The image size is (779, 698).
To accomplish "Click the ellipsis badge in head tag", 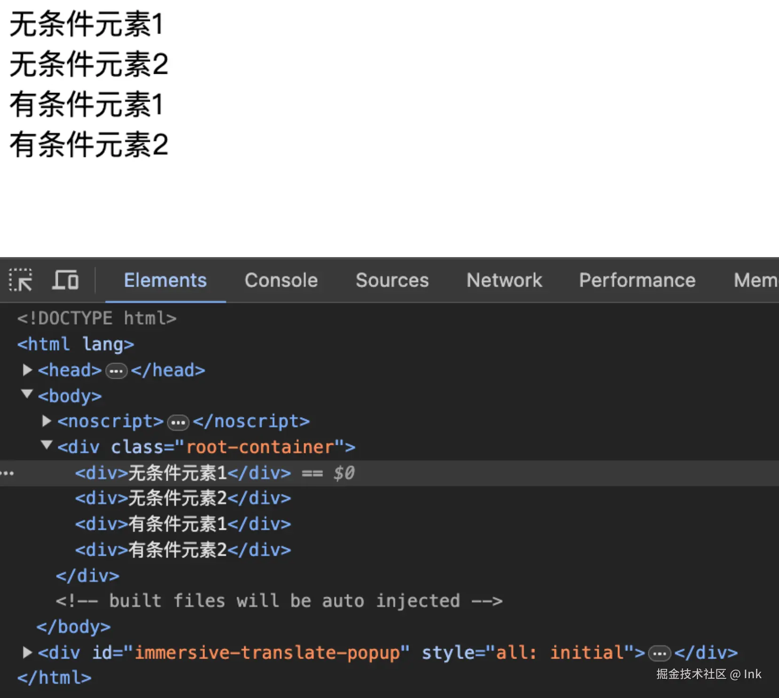I will pyautogui.click(x=116, y=371).
